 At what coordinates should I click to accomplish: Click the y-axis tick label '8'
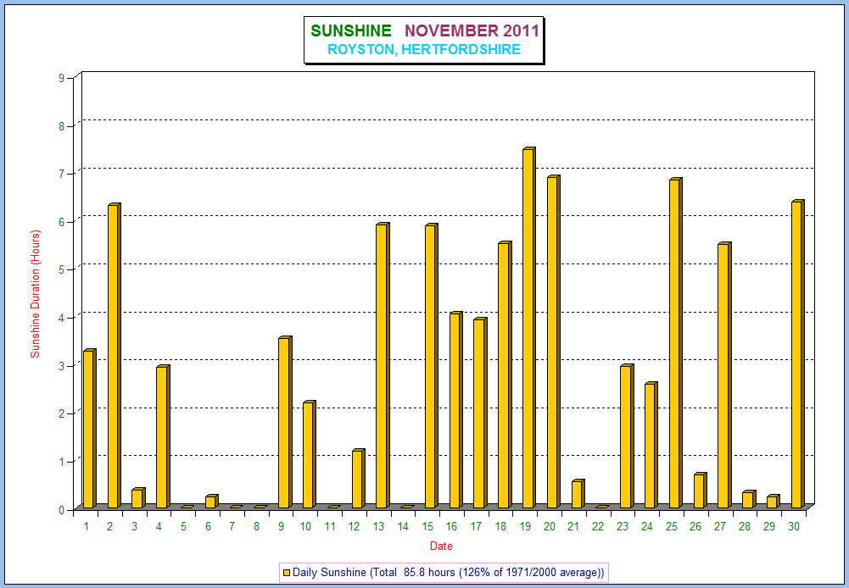[x=61, y=126]
